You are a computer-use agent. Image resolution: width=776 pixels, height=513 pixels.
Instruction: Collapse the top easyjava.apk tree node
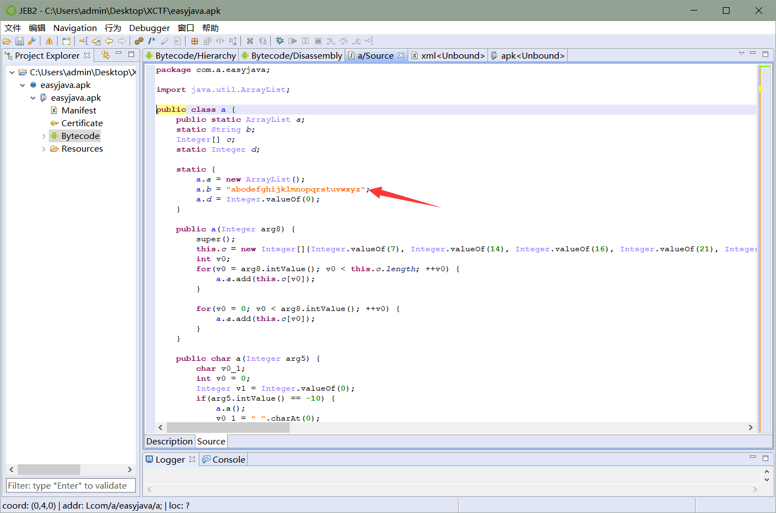point(22,85)
